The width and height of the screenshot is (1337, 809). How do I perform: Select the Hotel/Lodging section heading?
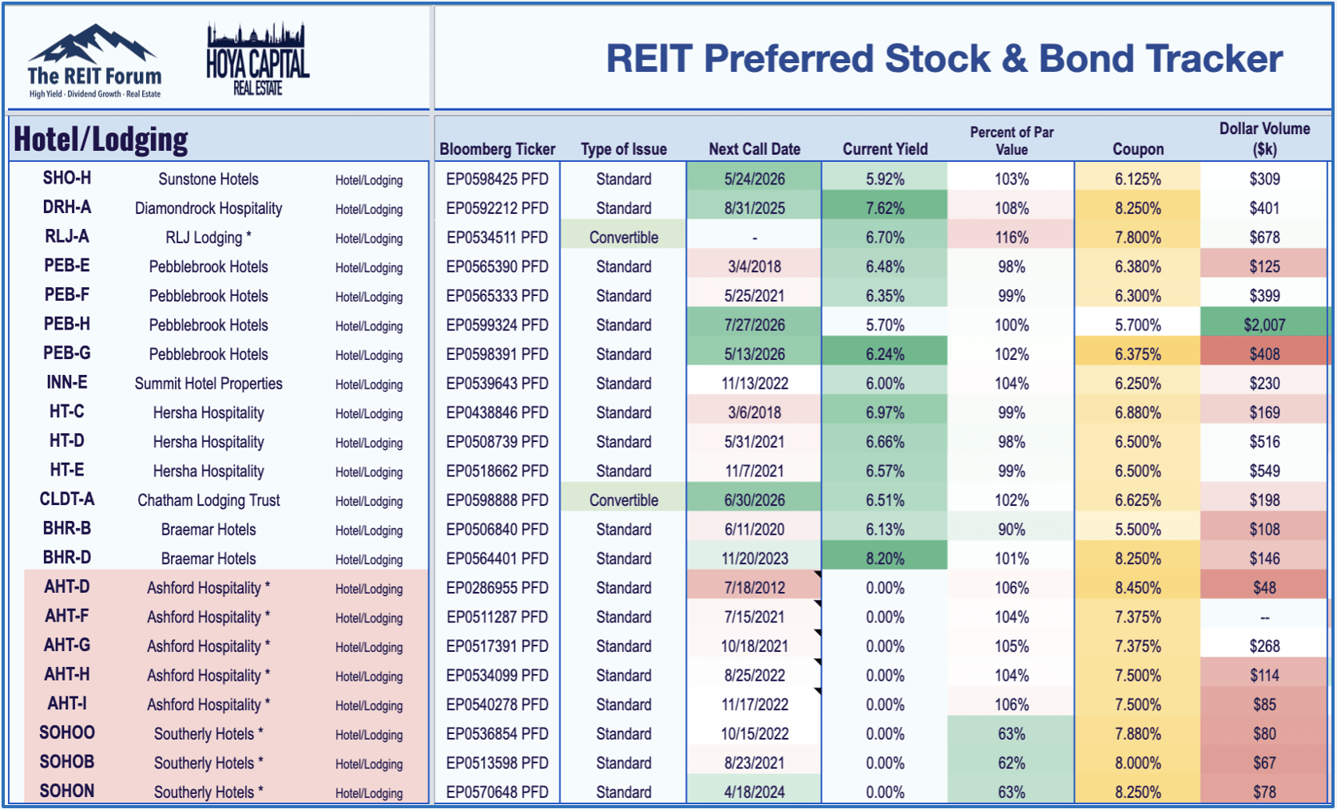coord(101,140)
